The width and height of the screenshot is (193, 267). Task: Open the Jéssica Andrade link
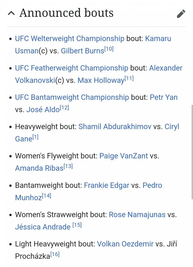click(x=43, y=227)
